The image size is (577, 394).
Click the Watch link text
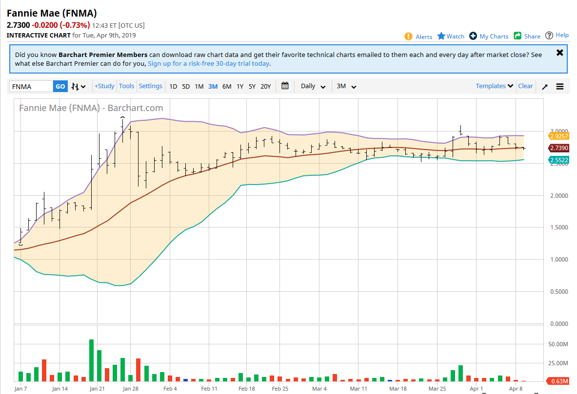456,37
